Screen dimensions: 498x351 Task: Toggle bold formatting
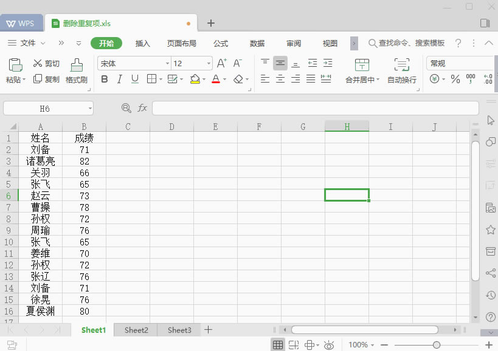point(104,79)
